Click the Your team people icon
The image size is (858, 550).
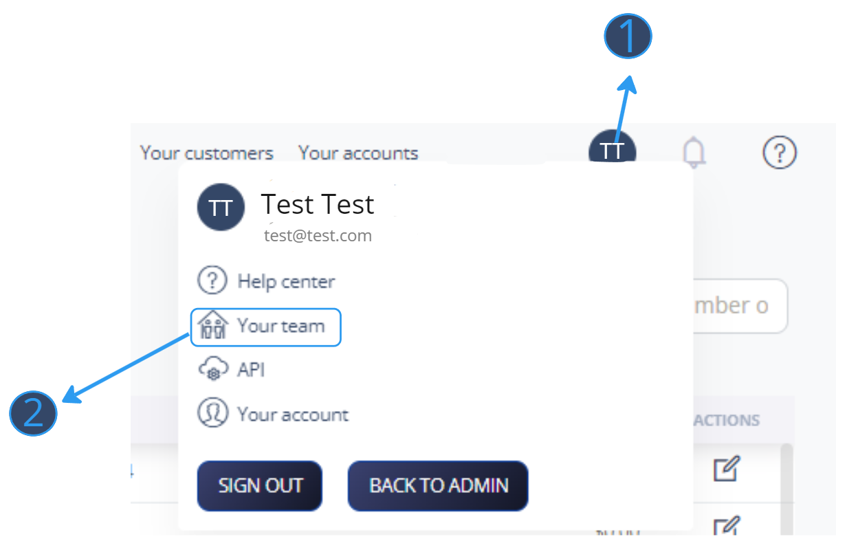tap(212, 326)
